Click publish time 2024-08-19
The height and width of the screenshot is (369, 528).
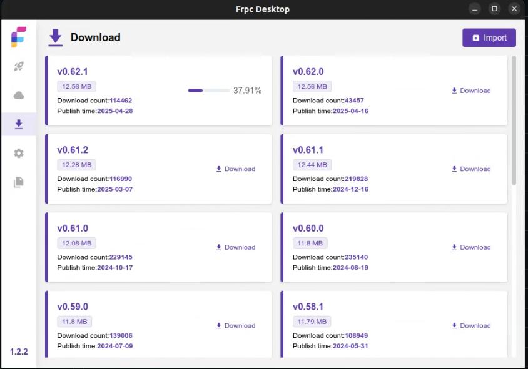350,267
